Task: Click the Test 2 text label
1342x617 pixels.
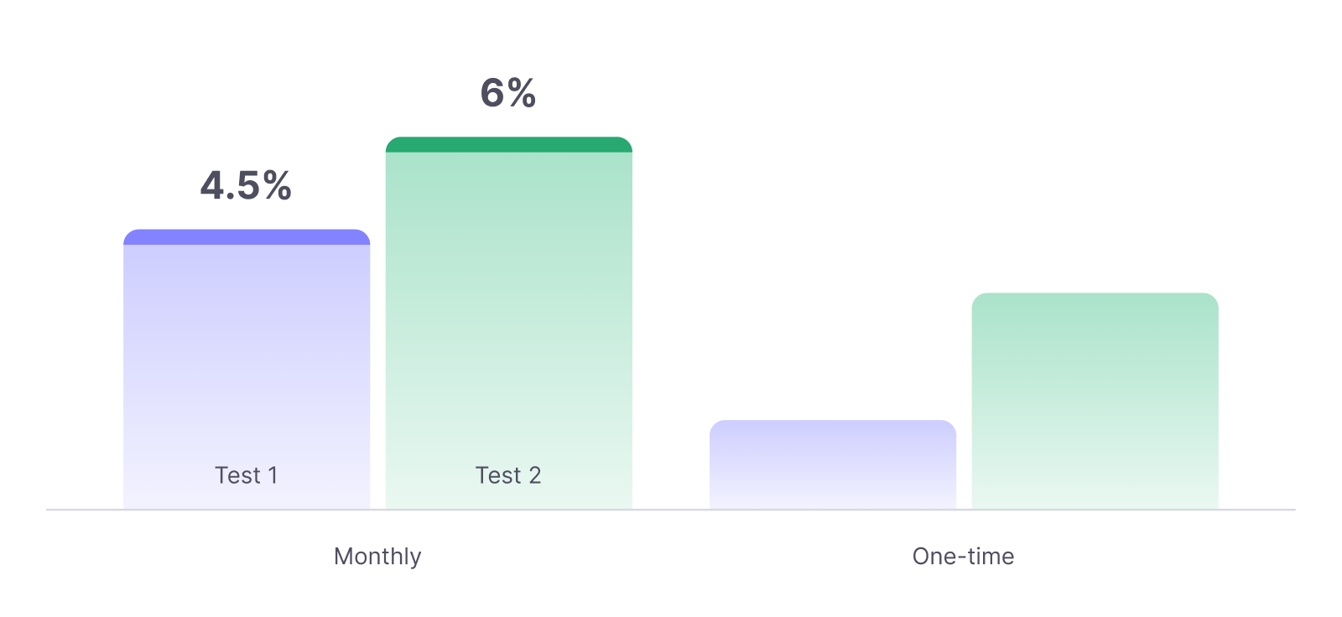Action: point(508,475)
